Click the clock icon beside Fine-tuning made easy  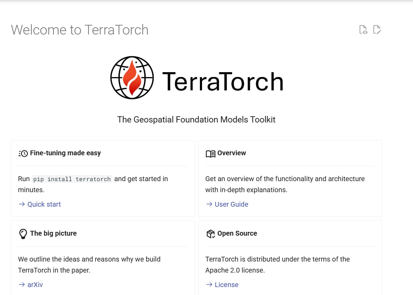click(23, 153)
